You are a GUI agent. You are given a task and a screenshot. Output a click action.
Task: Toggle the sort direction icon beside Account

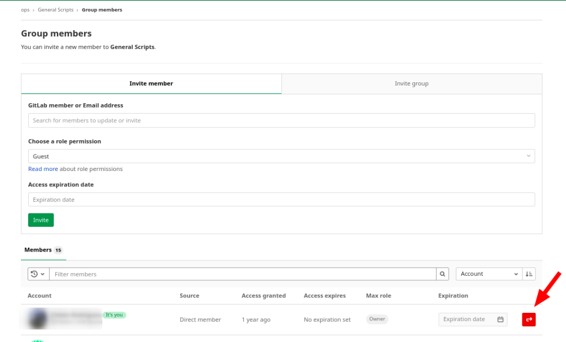pyautogui.click(x=529, y=274)
